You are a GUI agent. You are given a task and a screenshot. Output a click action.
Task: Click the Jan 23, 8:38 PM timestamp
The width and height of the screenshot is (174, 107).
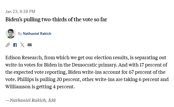coord(20,11)
